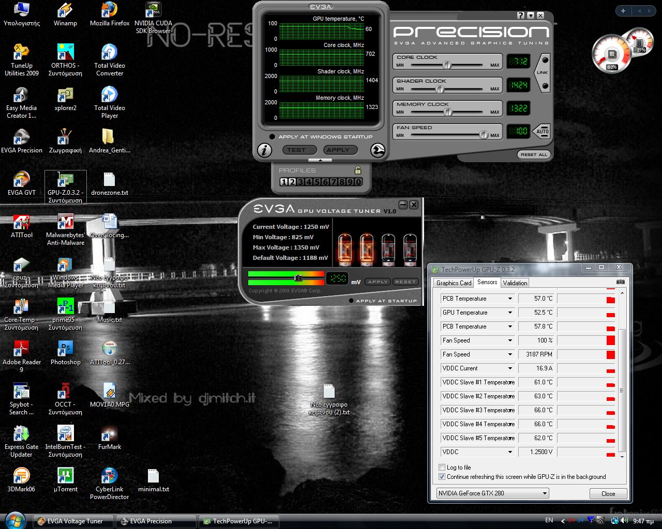The image size is (662, 529).
Task: Select profile slot 5
Action: pyautogui.click(x=317, y=181)
